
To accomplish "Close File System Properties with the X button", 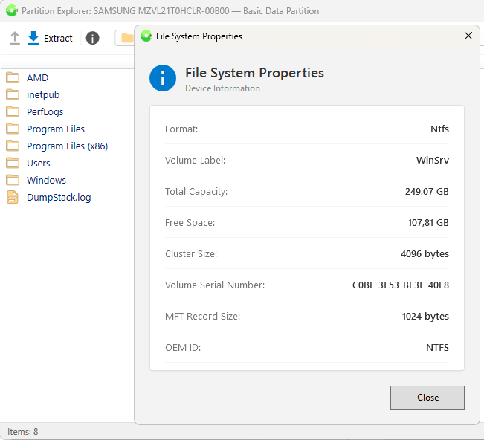I will [x=468, y=36].
